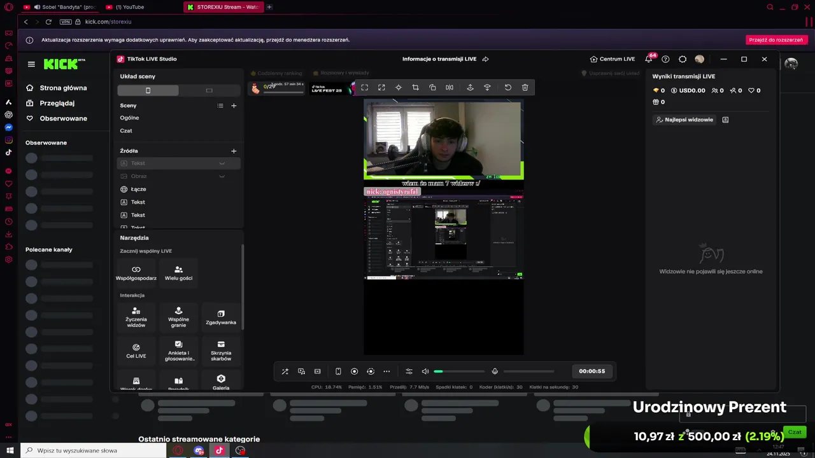This screenshot has width=815, height=458.
Task: Open the Współgospodarz tool
Action: 136,273
